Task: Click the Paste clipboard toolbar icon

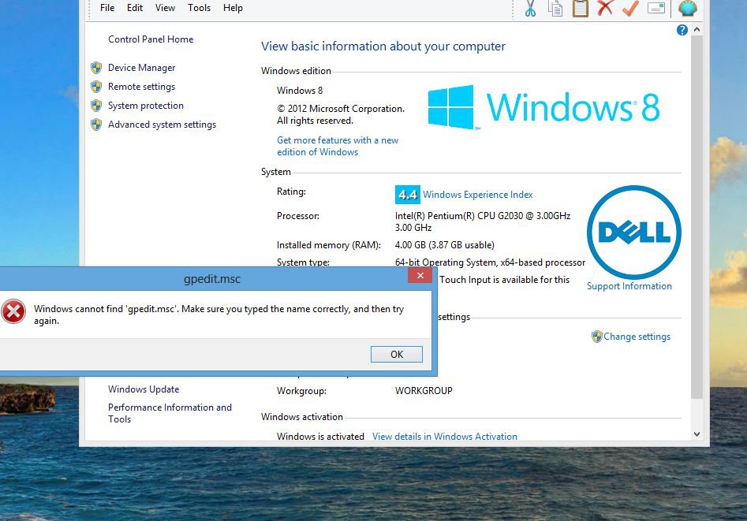Action: (581, 8)
